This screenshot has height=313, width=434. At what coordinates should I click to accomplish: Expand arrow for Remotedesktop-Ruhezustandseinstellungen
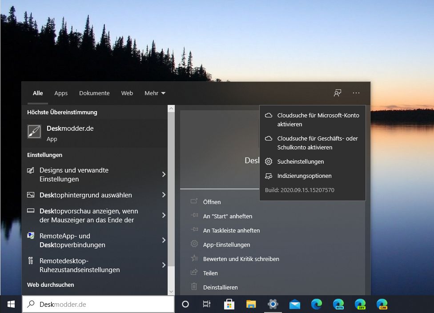point(164,265)
